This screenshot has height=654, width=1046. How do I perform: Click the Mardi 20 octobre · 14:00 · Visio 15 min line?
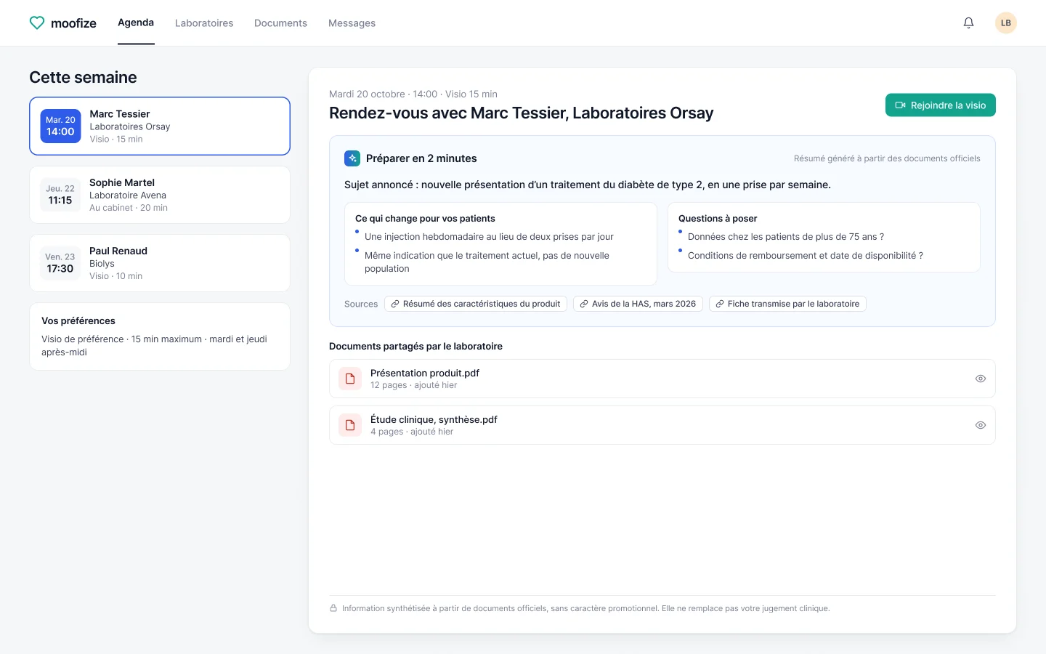(413, 94)
